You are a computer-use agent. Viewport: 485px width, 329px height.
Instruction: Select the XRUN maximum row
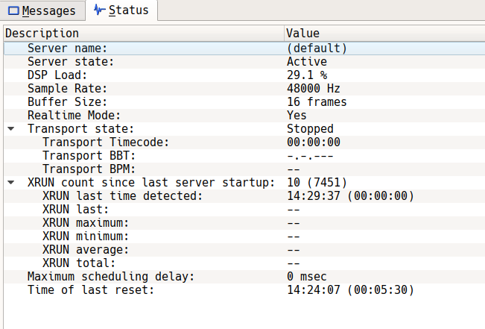(86, 223)
